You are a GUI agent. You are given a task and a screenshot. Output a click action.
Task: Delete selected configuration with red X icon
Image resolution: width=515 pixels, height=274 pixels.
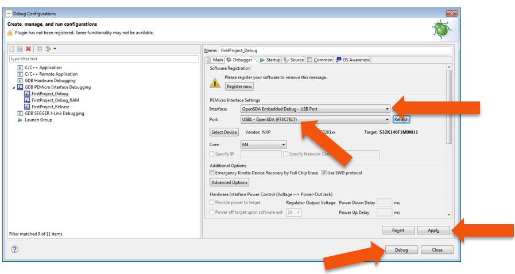(28, 49)
